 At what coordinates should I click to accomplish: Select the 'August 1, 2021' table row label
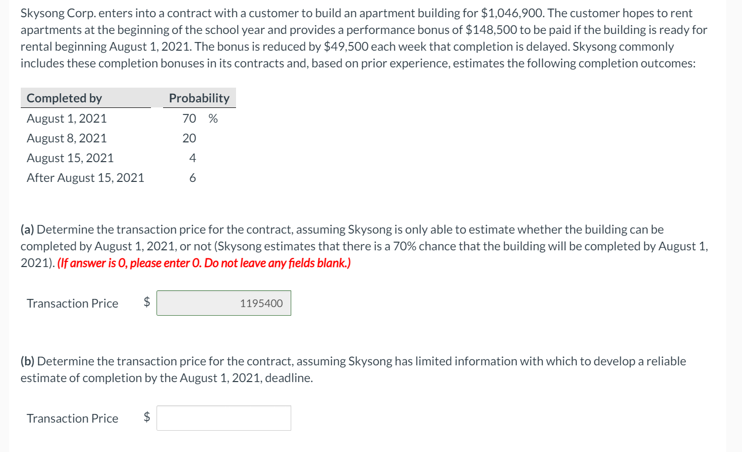67,119
